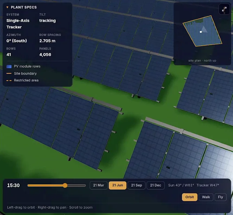This screenshot has width=233, height=215.
Task: Switch to Fly camera mode
Action: point(220,197)
